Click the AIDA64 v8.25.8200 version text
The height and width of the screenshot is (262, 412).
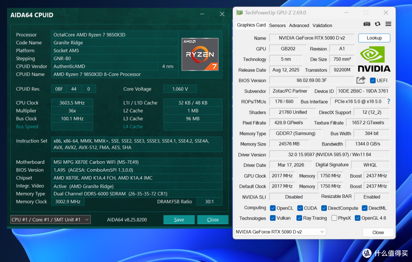coord(127,220)
